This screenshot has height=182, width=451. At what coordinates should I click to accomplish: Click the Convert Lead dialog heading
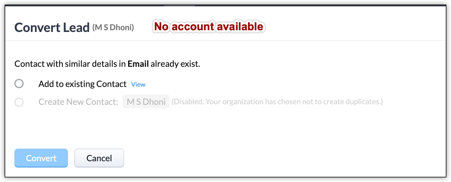click(x=52, y=28)
